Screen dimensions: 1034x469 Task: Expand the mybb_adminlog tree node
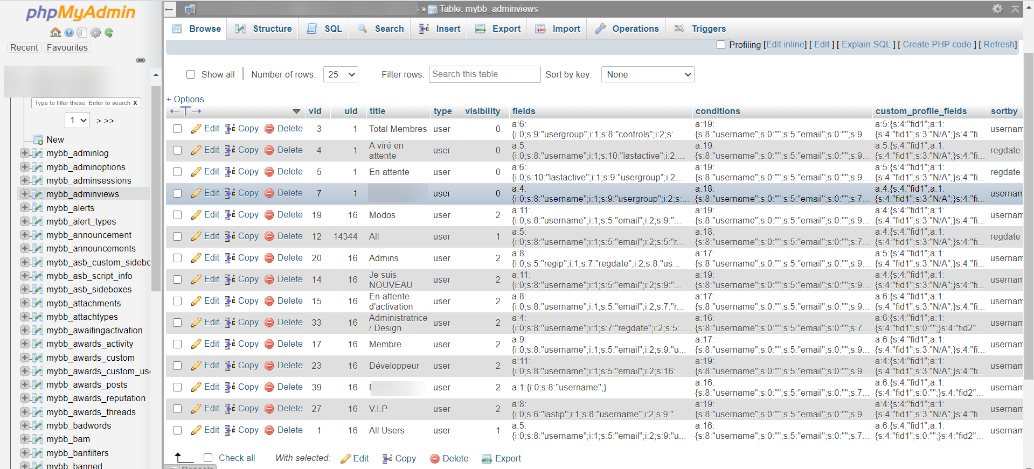click(x=24, y=153)
